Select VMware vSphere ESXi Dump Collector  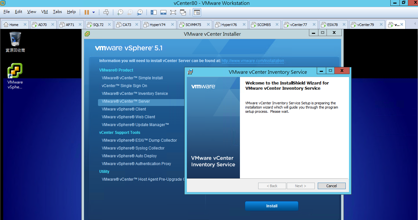(x=139, y=140)
